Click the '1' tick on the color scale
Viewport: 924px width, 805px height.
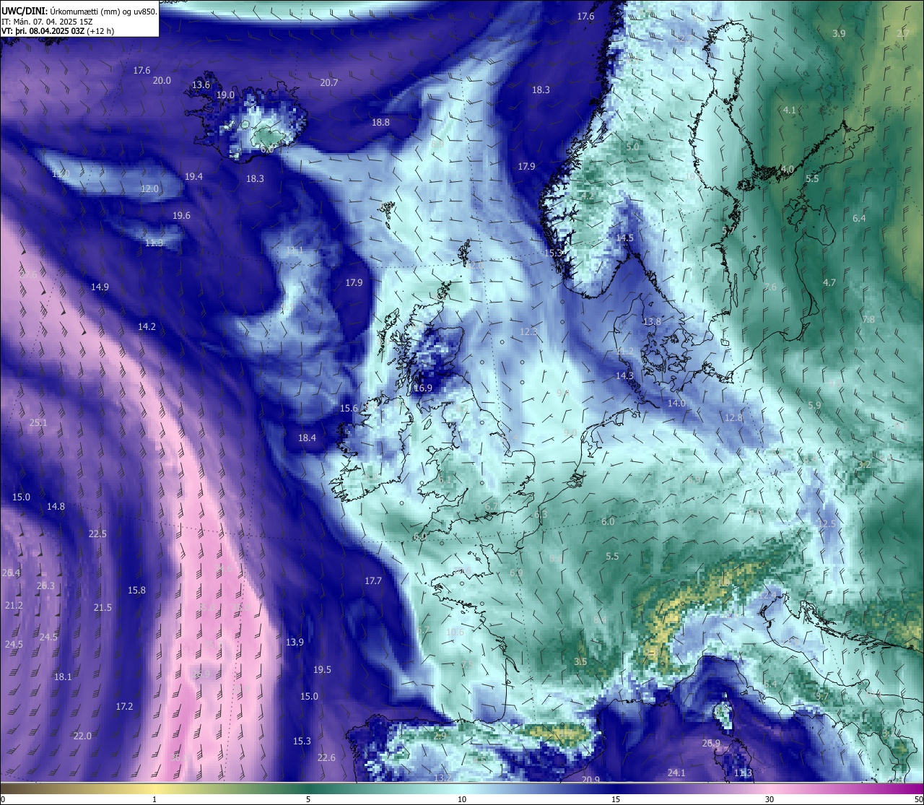tap(154, 799)
